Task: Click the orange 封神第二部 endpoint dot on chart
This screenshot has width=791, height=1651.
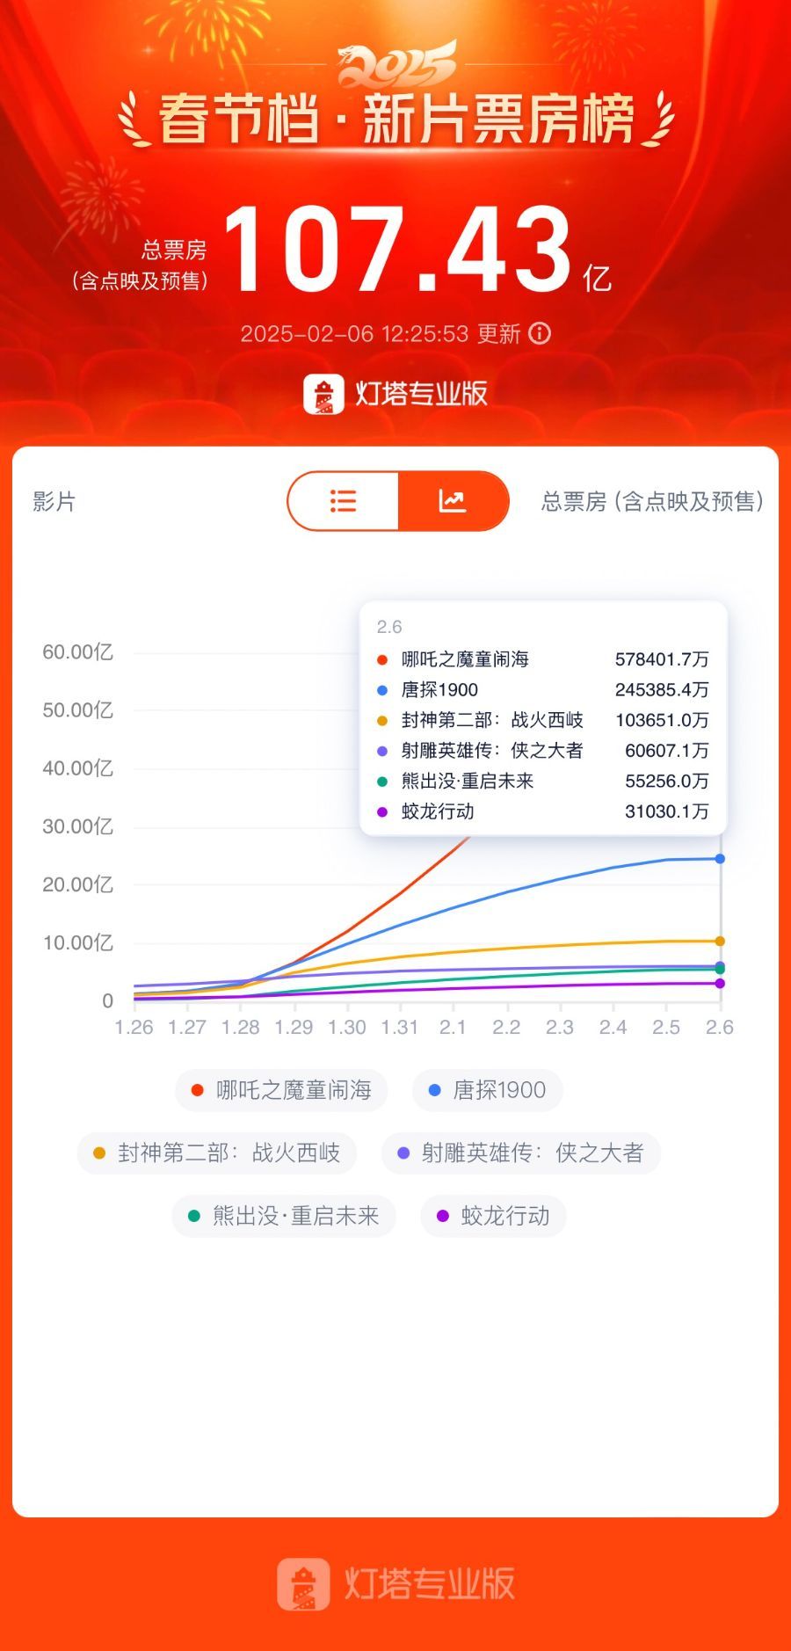Action: click(720, 941)
